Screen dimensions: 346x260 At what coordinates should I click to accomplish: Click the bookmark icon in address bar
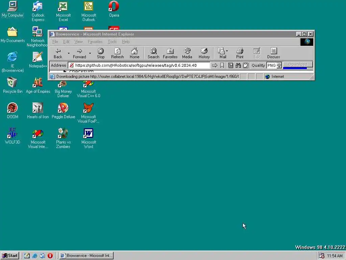222,65
